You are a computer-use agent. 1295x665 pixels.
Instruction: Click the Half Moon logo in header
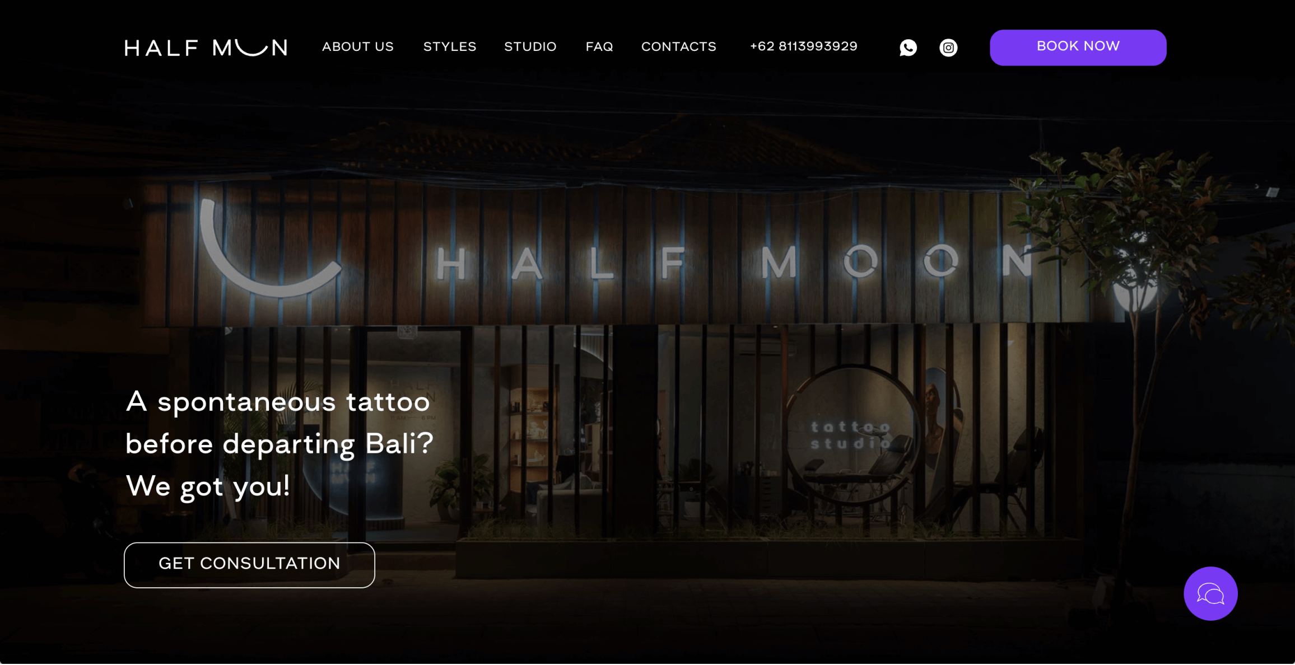[x=206, y=48]
